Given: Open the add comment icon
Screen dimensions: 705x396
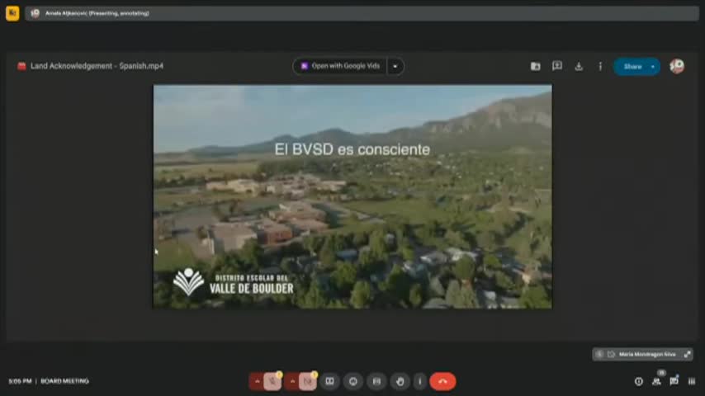Looking at the screenshot, I should pos(557,66).
